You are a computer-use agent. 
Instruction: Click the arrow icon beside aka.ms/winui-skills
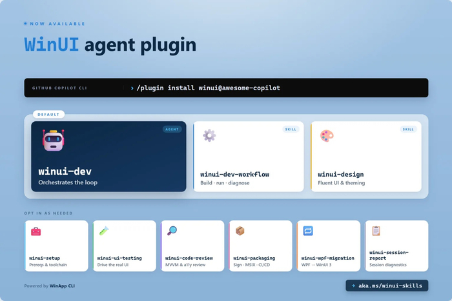point(353,286)
